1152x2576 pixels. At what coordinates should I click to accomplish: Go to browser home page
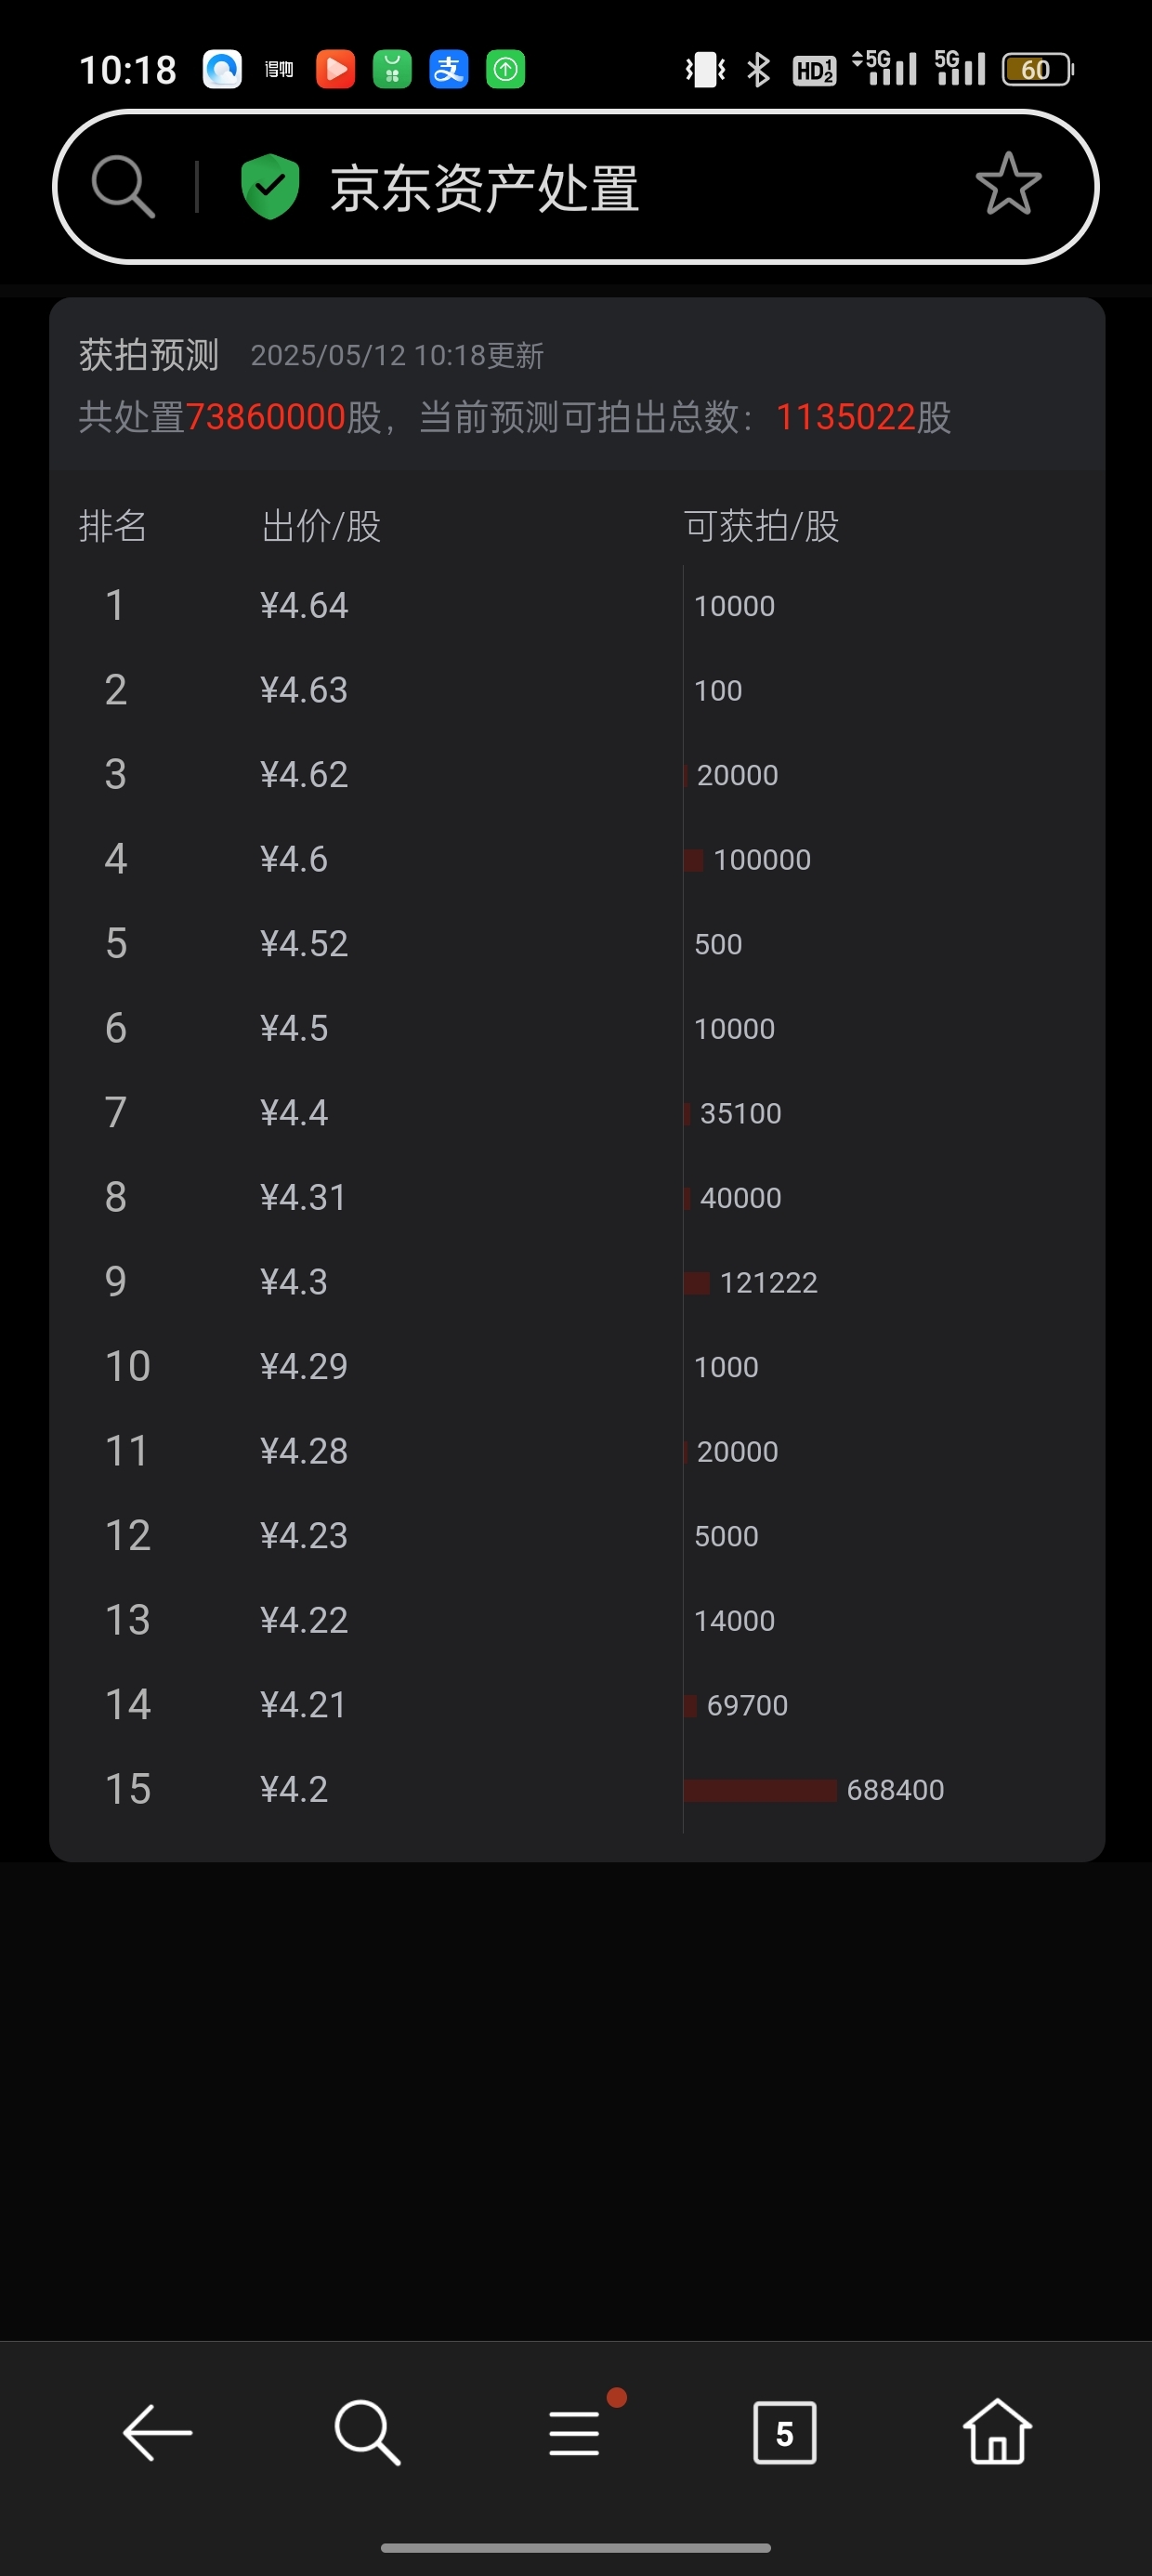point(997,2431)
